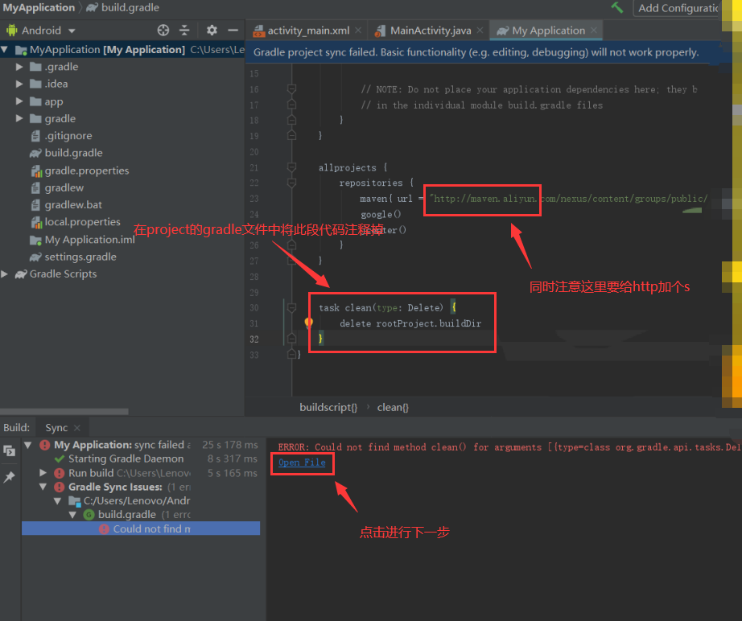Click the fold marker at line 16
This screenshot has height=621, width=742.
tap(292, 89)
